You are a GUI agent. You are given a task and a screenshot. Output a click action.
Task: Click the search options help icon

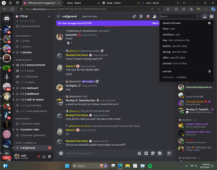point(209,23)
